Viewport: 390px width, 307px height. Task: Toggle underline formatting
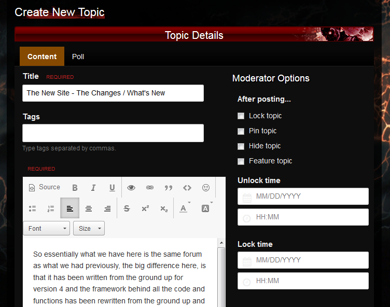(112, 188)
